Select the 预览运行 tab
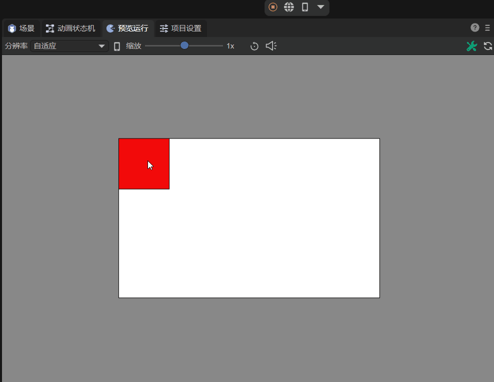 click(x=127, y=28)
